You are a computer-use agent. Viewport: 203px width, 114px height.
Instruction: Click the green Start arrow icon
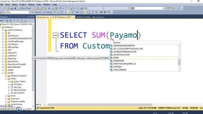86,8
